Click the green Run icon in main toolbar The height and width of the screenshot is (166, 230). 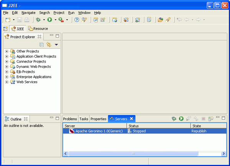click(x=50, y=20)
